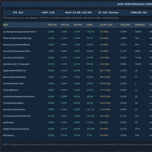Viewport: 152px width, 152px height.
Task: Click the 1.96% CPU 10S value for HyEssentialsX
Action: point(51,32)
